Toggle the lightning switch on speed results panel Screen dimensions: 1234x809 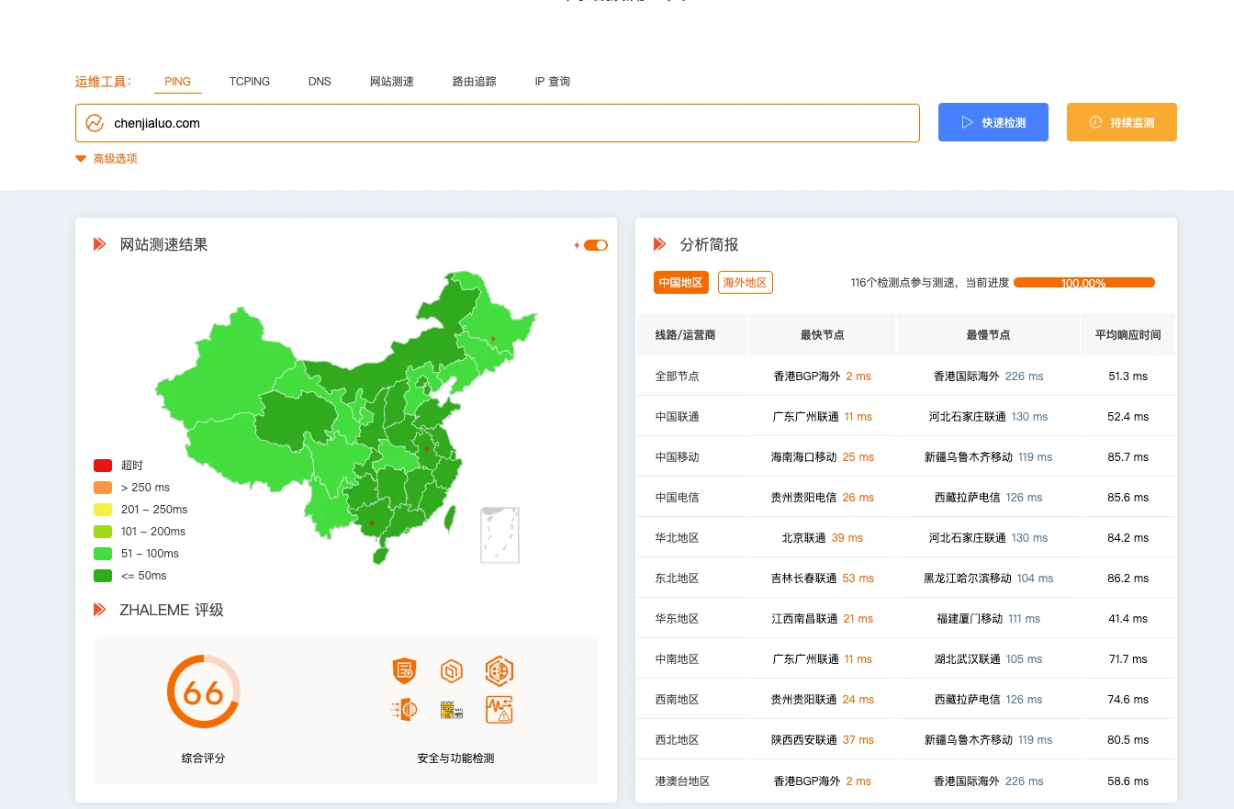(x=595, y=245)
